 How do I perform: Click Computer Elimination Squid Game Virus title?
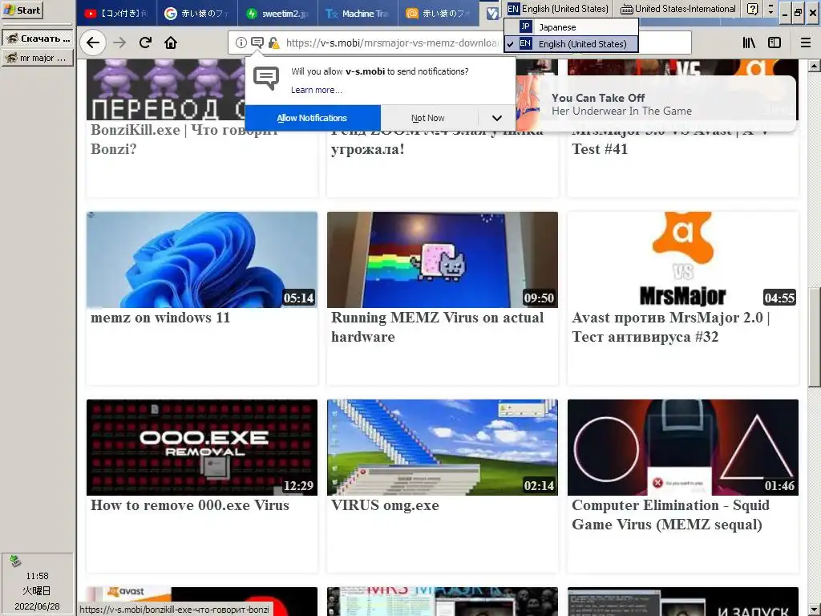(x=671, y=515)
